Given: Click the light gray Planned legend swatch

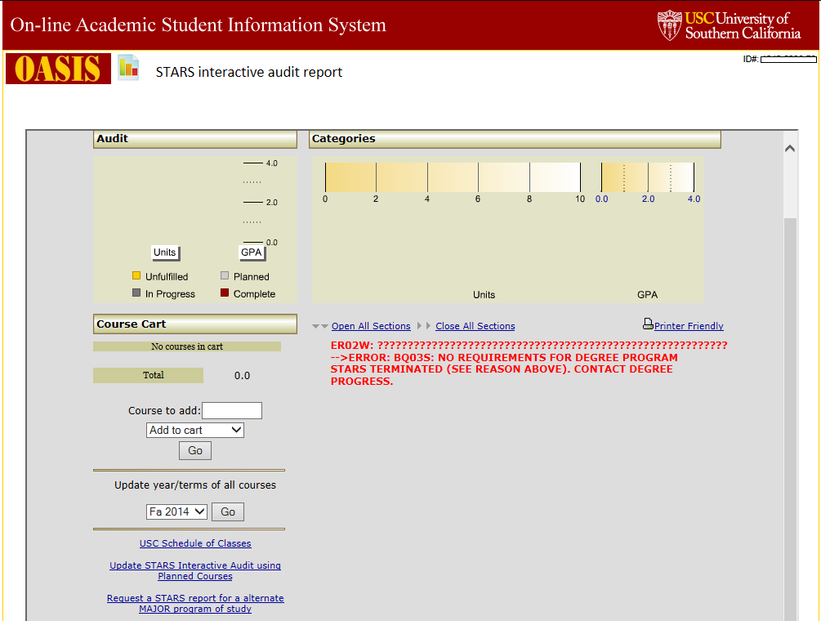Looking at the screenshot, I should tap(225, 275).
